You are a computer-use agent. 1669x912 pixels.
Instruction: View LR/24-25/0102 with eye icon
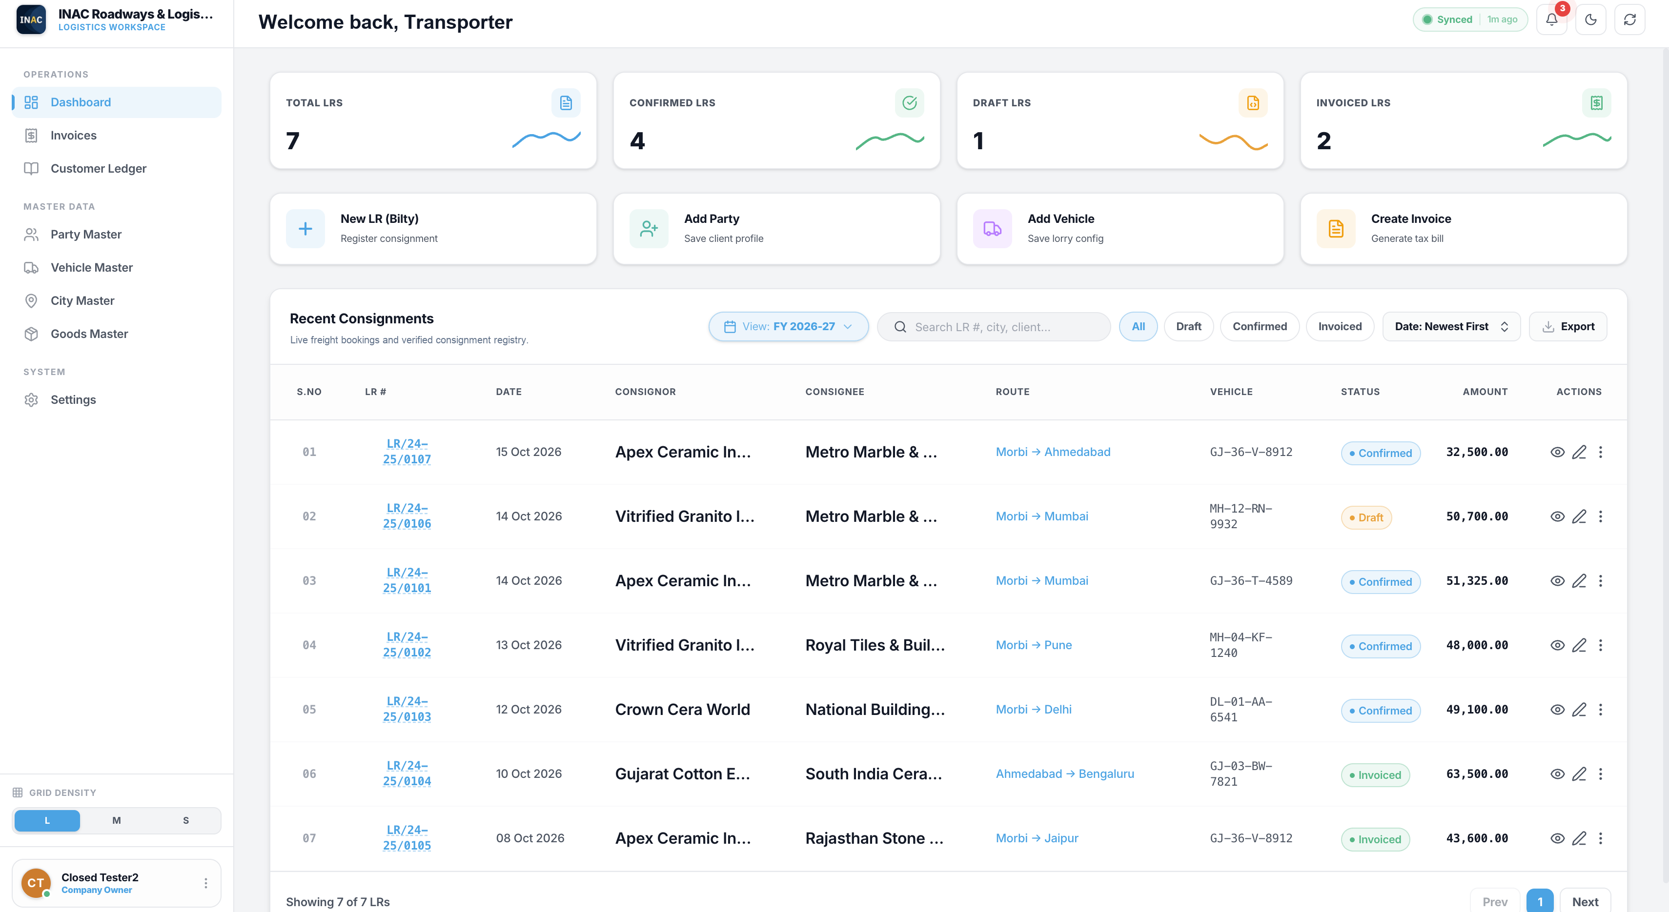(1558, 645)
